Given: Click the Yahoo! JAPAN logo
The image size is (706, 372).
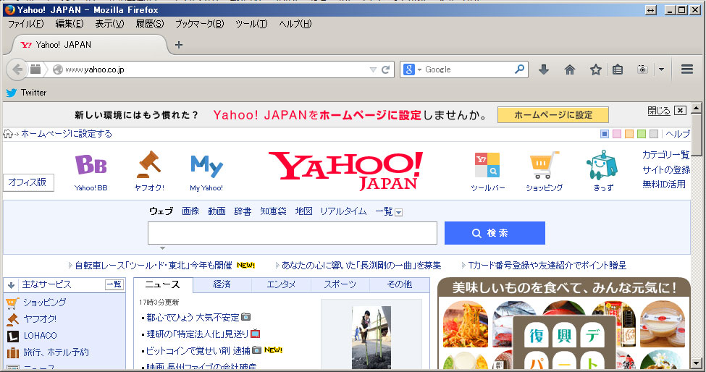Looking at the screenshot, I should click(x=346, y=171).
